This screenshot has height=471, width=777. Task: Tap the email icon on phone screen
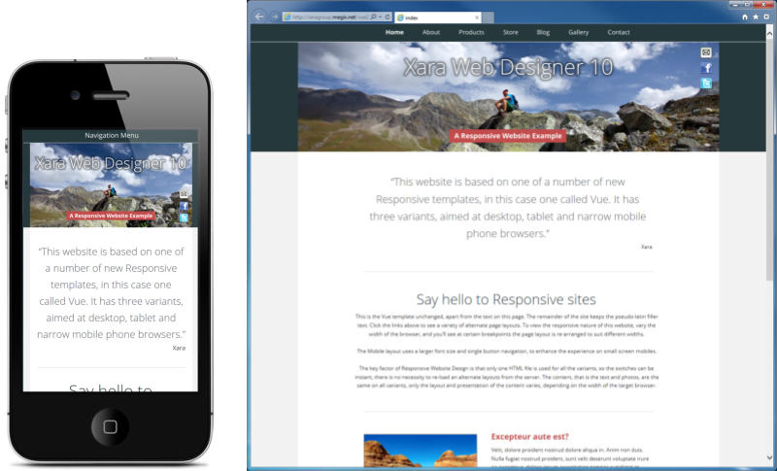pos(184,194)
